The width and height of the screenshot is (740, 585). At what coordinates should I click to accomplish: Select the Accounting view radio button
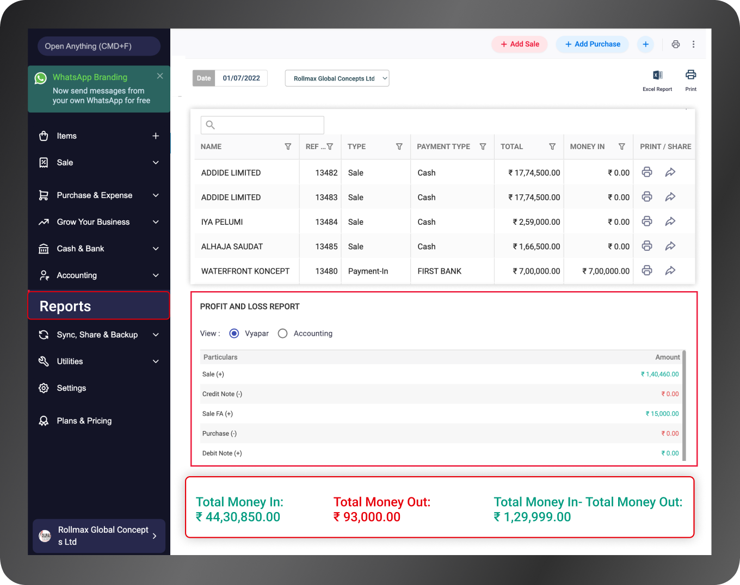[x=282, y=334]
